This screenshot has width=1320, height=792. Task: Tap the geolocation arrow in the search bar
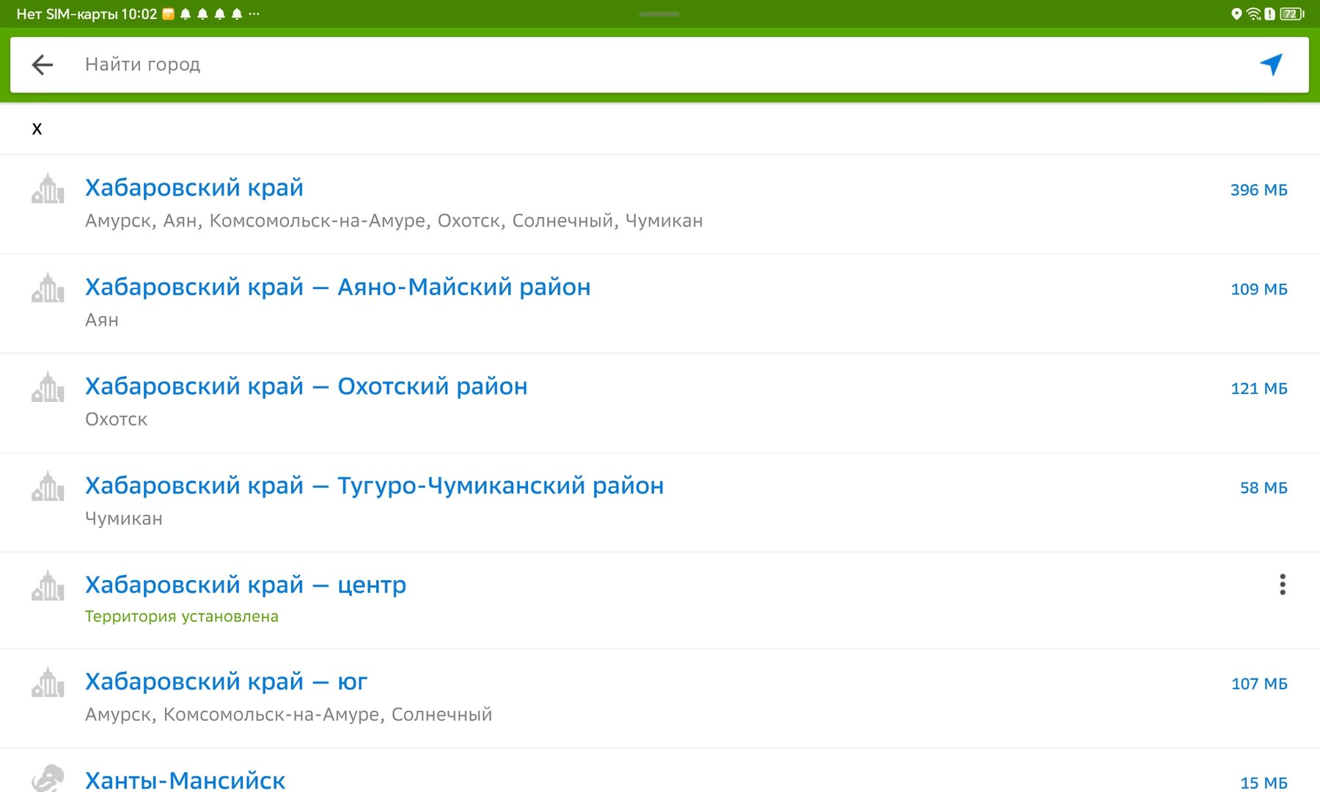tap(1271, 65)
